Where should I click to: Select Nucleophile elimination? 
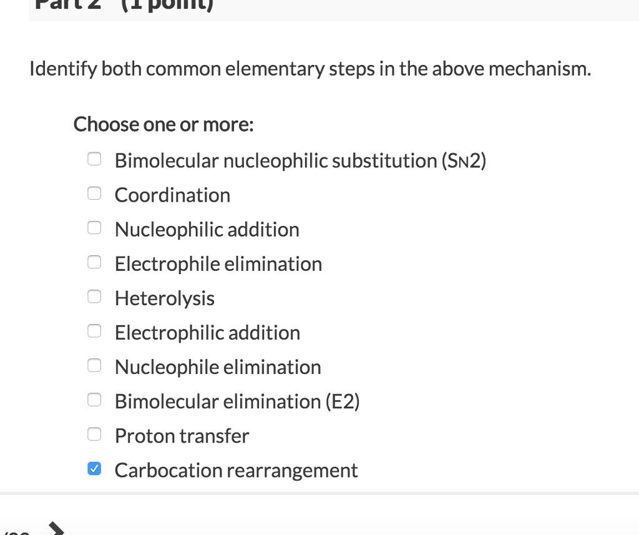pos(94,365)
